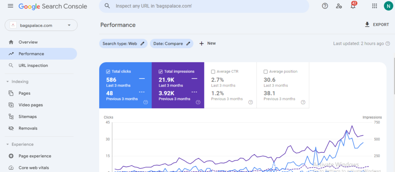Collapse the Indexing section

click(x=8, y=82)
